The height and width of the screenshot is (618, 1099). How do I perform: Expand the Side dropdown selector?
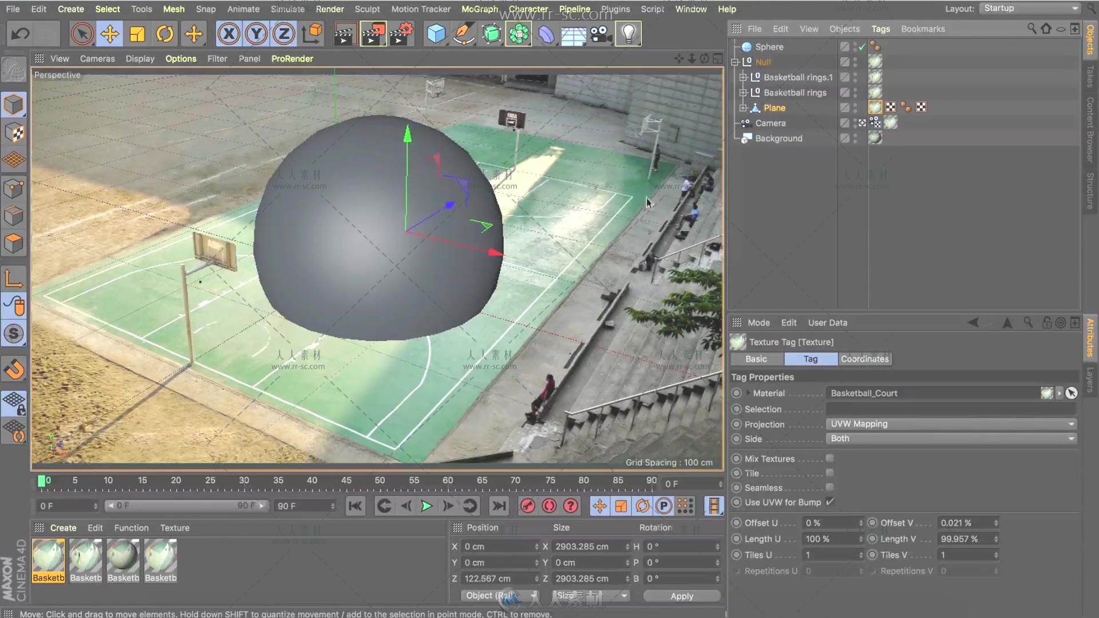click(1072, 438)
